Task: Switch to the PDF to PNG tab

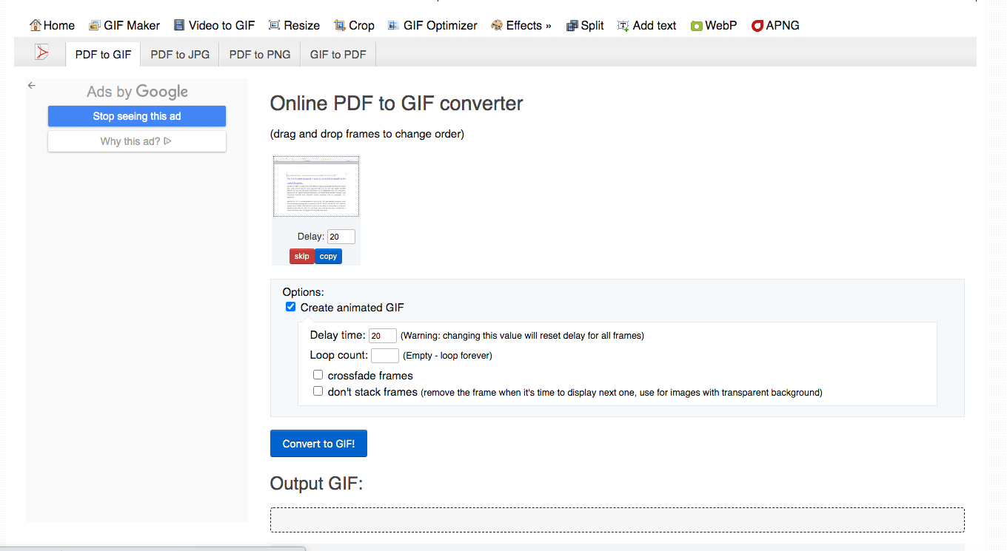Action: [260, 55]
